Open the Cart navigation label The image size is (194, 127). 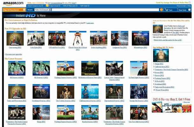(170, 10)
